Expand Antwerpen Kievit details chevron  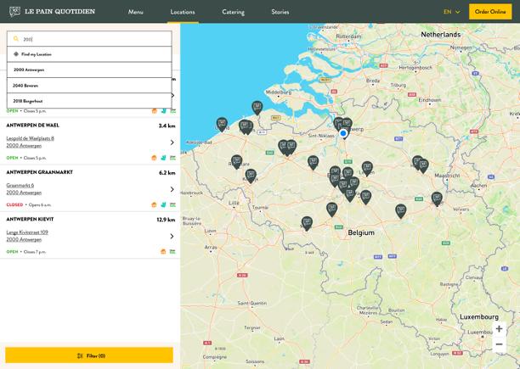click(172, 237)
